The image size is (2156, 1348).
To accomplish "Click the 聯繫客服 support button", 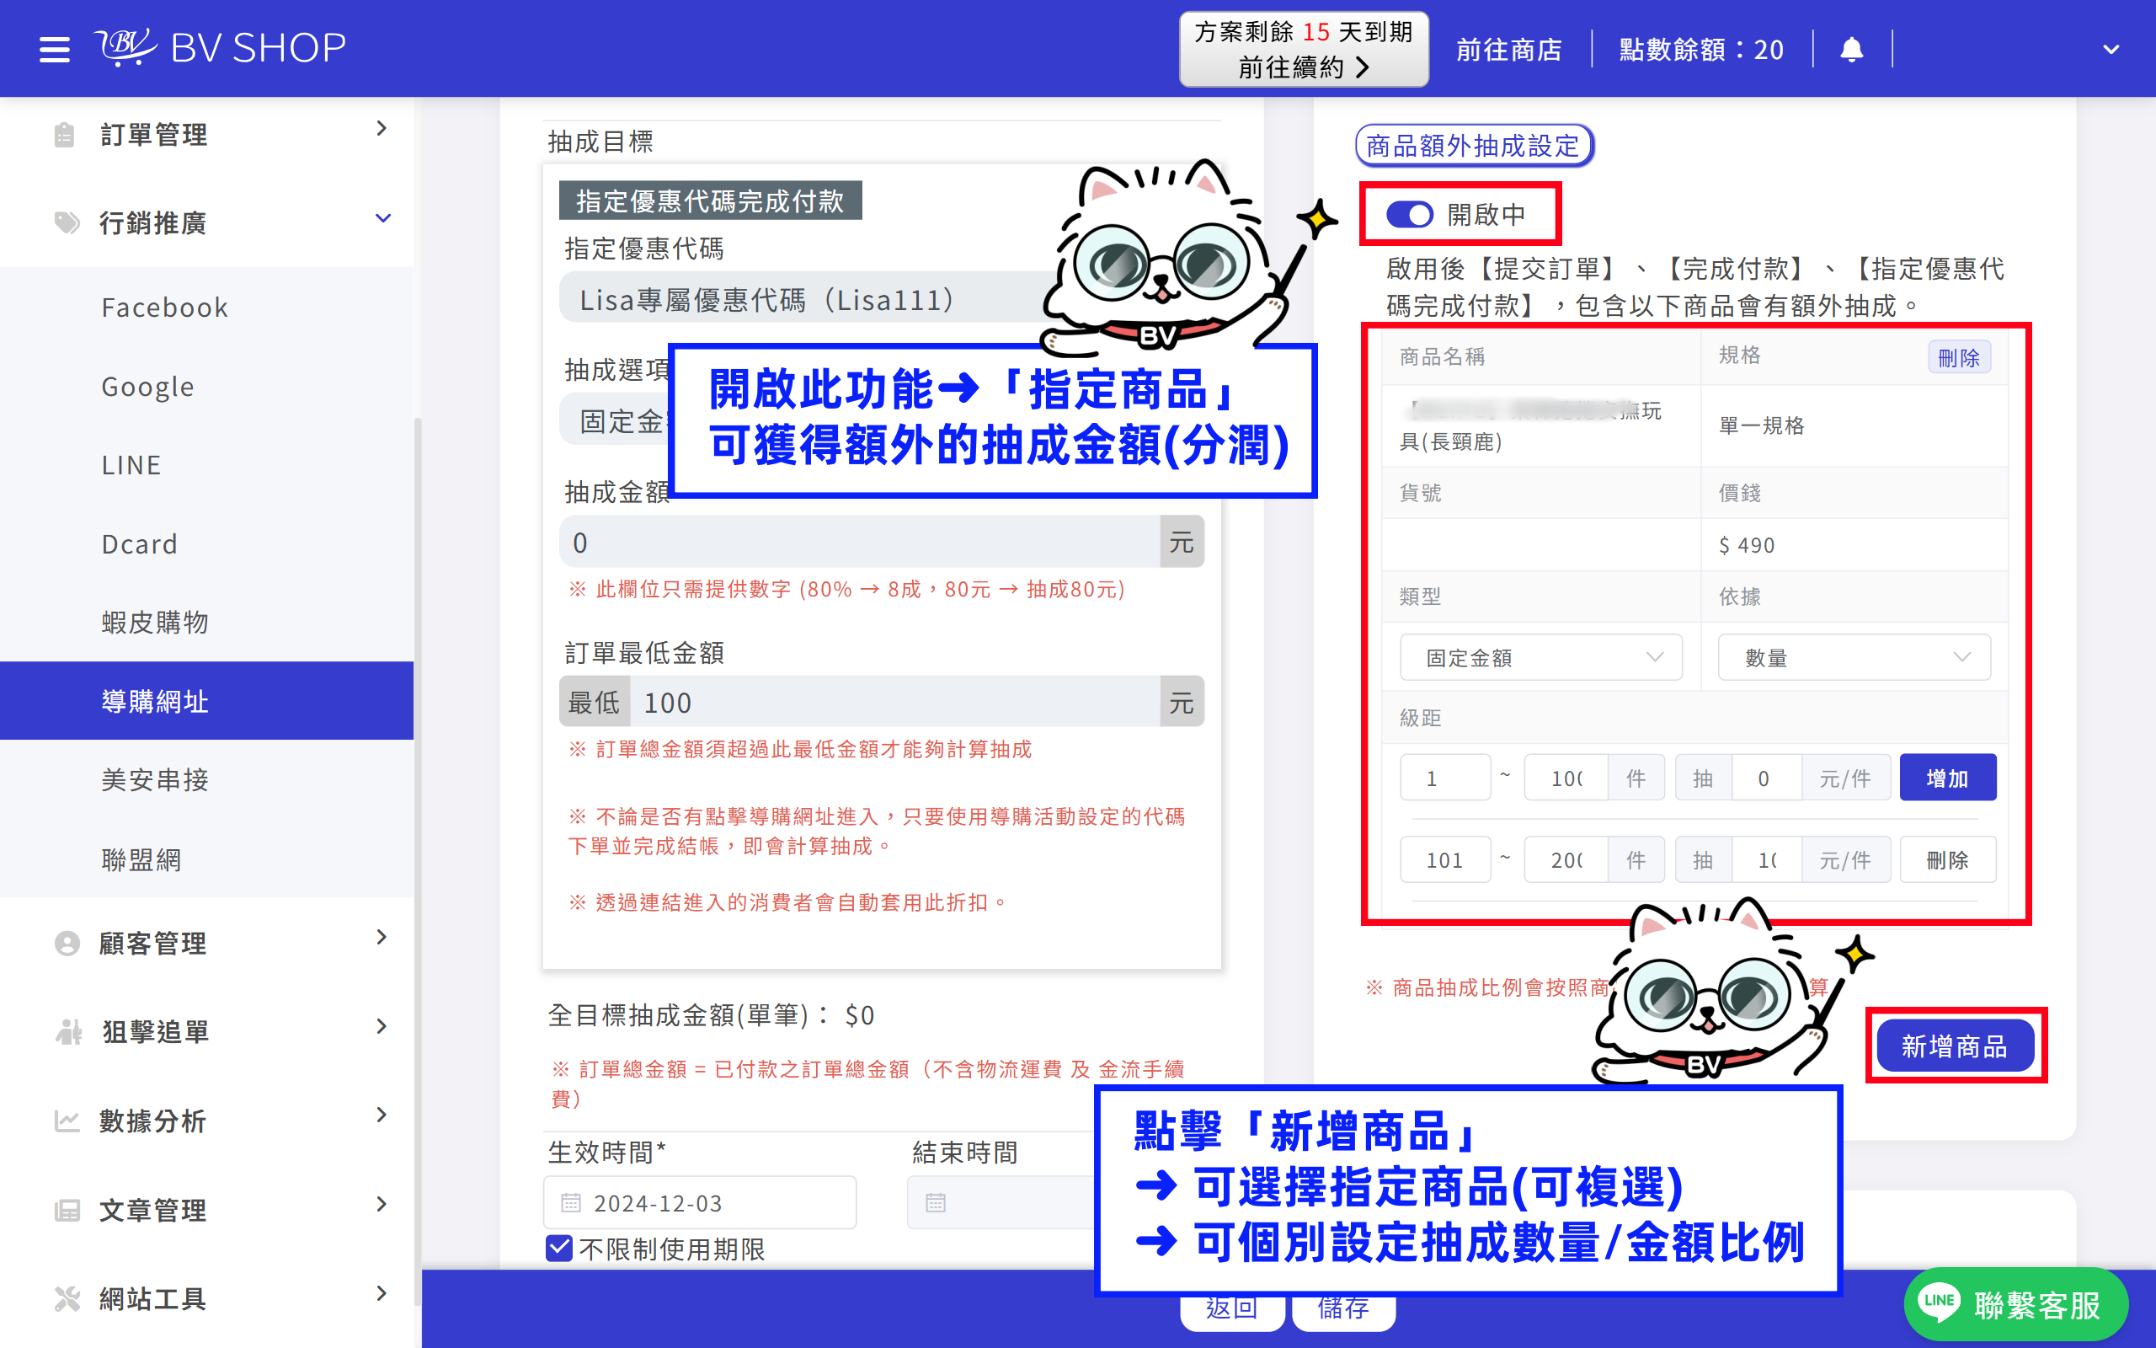I will [x=2016, y=1304].
